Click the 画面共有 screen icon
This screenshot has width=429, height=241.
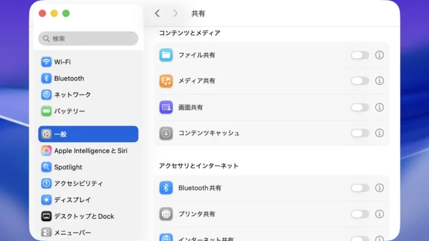pos(166,107)
